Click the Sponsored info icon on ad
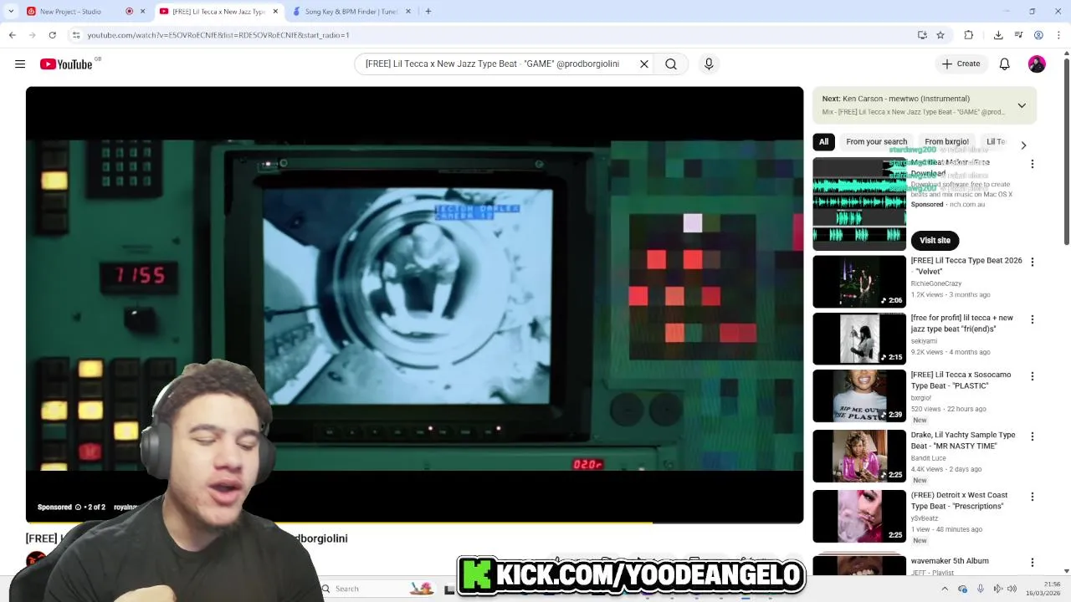 [78, 507]
